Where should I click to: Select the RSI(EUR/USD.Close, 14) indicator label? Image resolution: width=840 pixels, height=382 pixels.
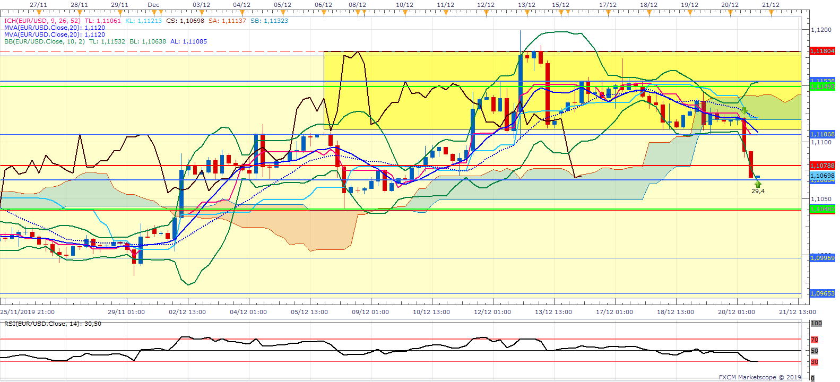(x=42, y=324)
